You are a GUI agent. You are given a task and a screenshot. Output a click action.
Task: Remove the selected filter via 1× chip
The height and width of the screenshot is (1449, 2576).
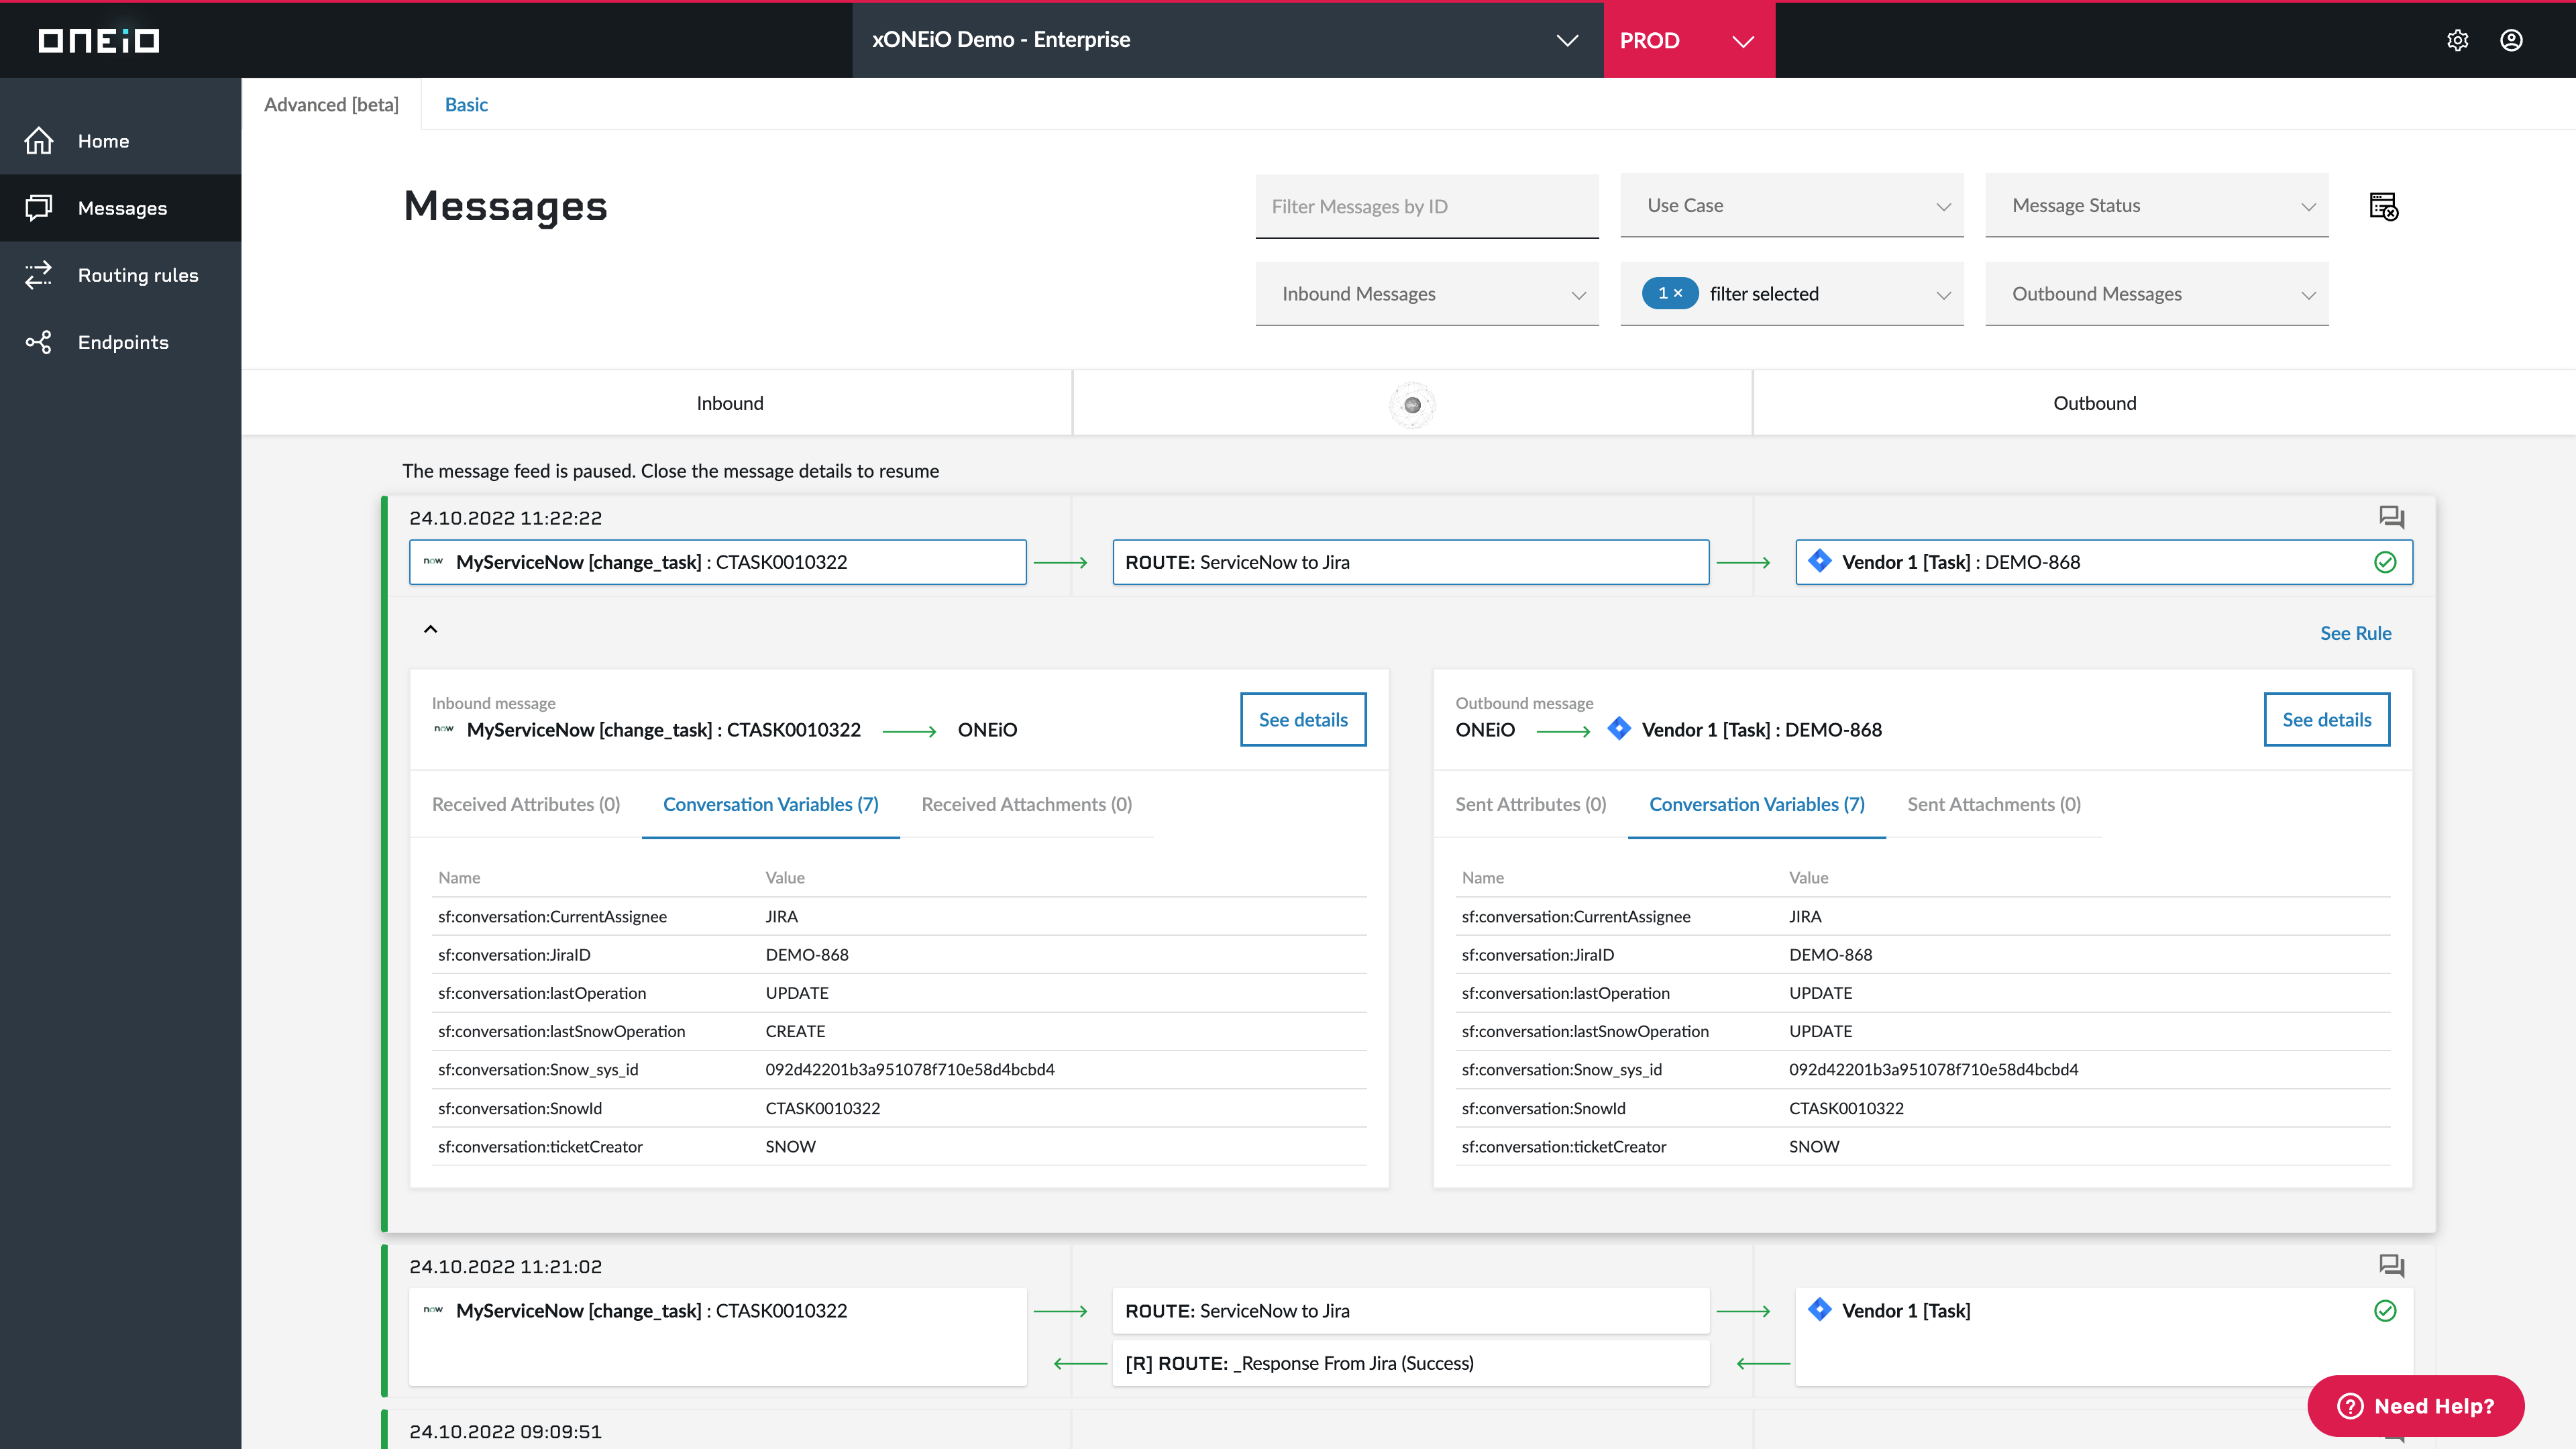click(1670, 293)
